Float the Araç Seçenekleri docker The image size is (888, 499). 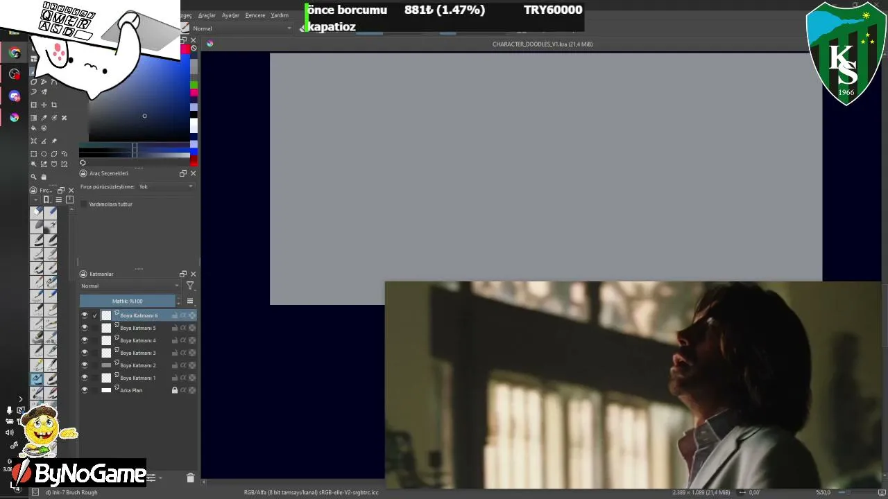tap(183, 173)
